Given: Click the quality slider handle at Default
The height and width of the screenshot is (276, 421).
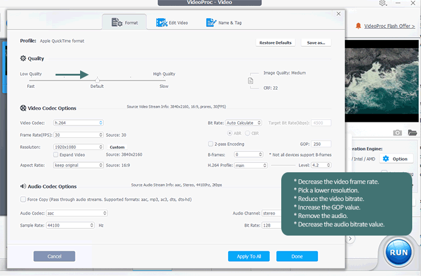Looking at the screenshot, I should click(x=98, y=80).
